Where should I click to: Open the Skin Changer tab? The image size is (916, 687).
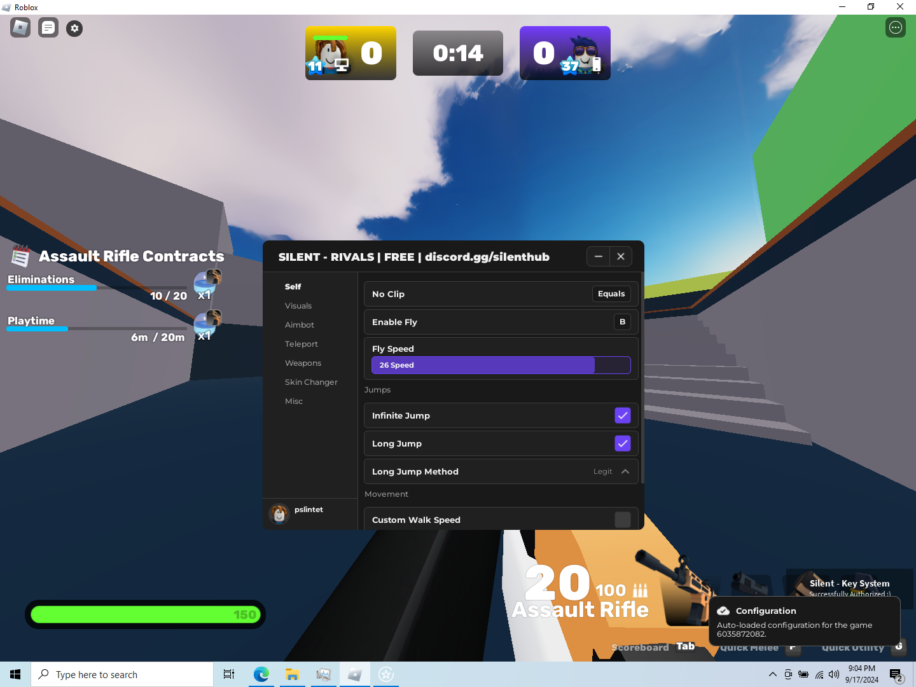(x=312, y=382)
